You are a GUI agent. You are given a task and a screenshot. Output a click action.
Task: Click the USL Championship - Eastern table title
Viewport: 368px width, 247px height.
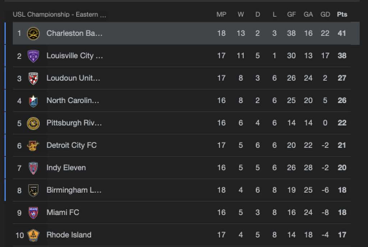[x=60, y=15]
